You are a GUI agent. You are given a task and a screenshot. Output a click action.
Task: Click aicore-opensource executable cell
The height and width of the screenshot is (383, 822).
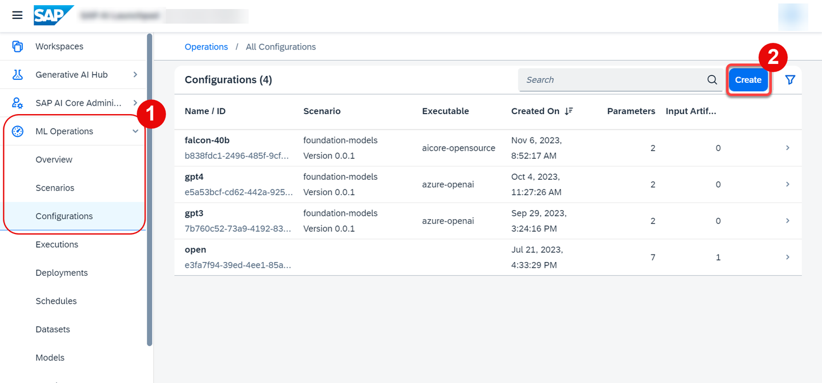coord(459,148)
